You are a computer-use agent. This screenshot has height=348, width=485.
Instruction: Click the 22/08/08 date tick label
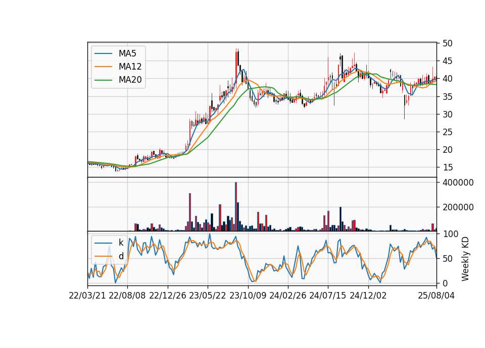127,296
